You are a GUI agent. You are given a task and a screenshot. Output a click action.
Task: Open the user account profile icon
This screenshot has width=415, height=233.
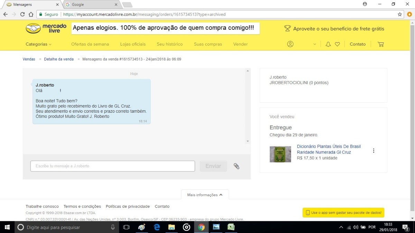tap(290, 44)
